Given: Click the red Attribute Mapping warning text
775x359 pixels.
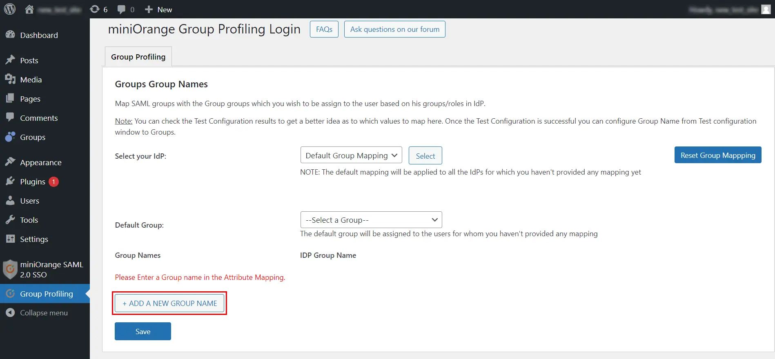Looking at the screenshot, I should 200,277.
